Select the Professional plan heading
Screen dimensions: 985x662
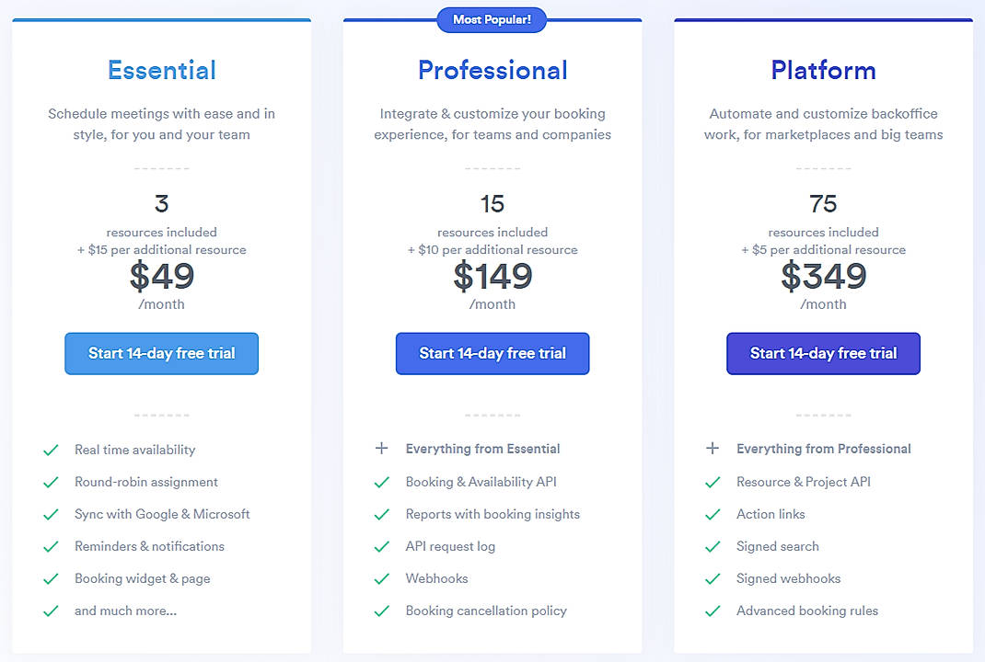tap(492, 69)
